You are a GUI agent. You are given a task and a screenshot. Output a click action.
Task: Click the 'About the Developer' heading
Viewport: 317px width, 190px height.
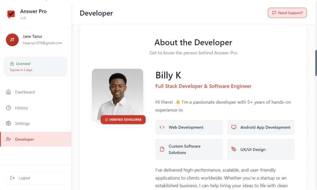point(193,42)
